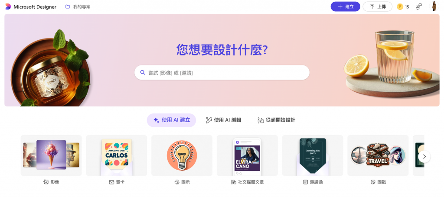Select the 使用 AI 建立 tab

pos(171,120)
